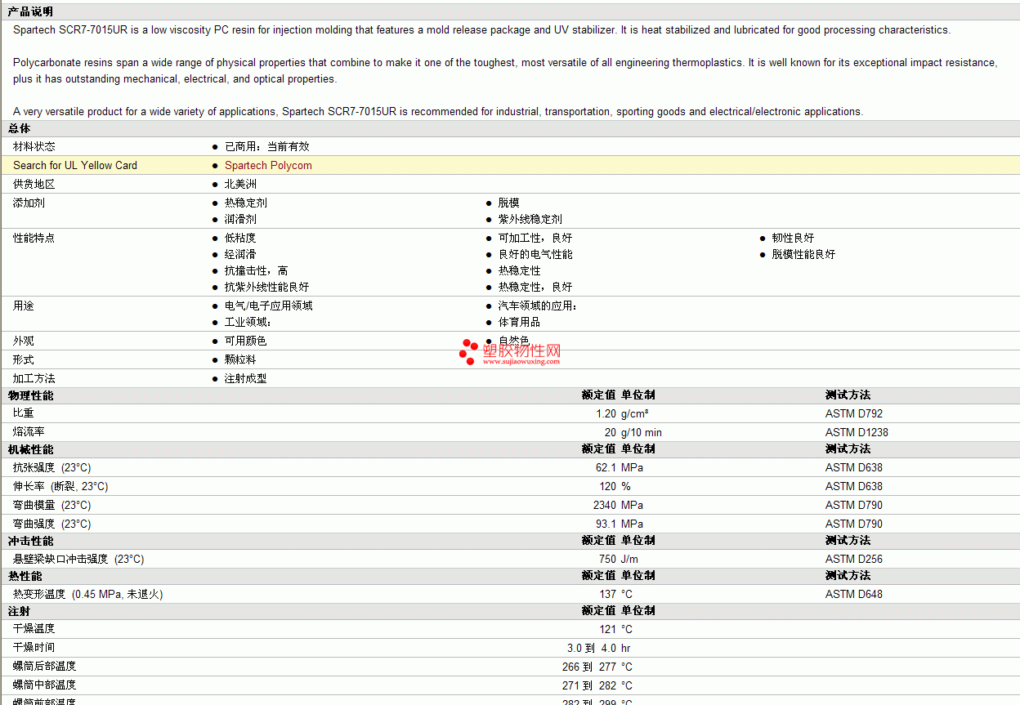The image size is (1020, 705).
Task: Select the 机械性能 section header
Action: pos(30,449)
